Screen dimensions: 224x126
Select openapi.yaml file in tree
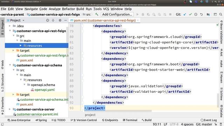(x=44, y=90)
